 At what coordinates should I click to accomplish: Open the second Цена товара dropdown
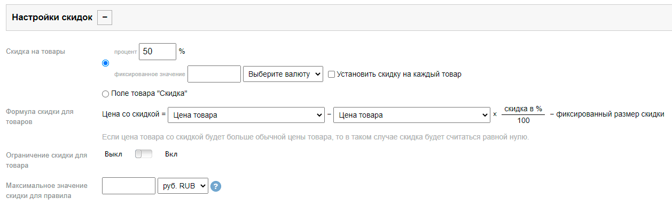[x=411, y=115]
